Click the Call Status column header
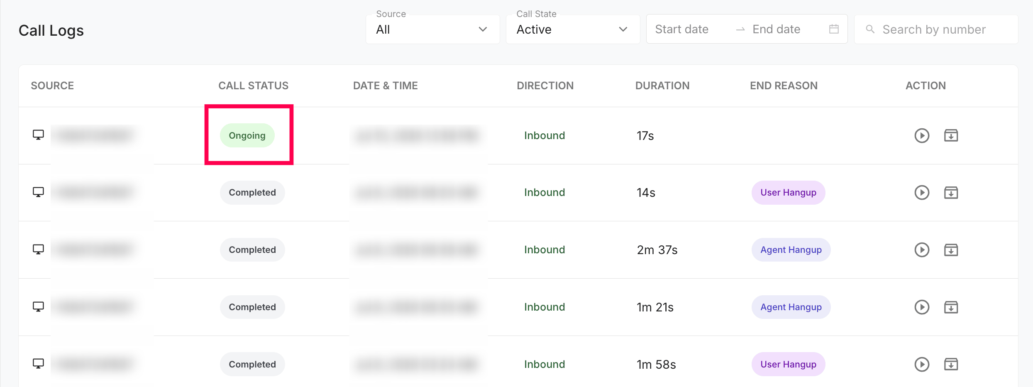This screenshot has width=1033, height=387. pyautogui.click(x=253, y=86)
